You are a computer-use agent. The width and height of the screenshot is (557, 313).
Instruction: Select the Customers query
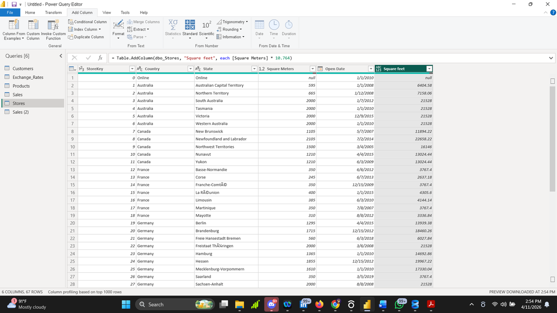point(32,69)
